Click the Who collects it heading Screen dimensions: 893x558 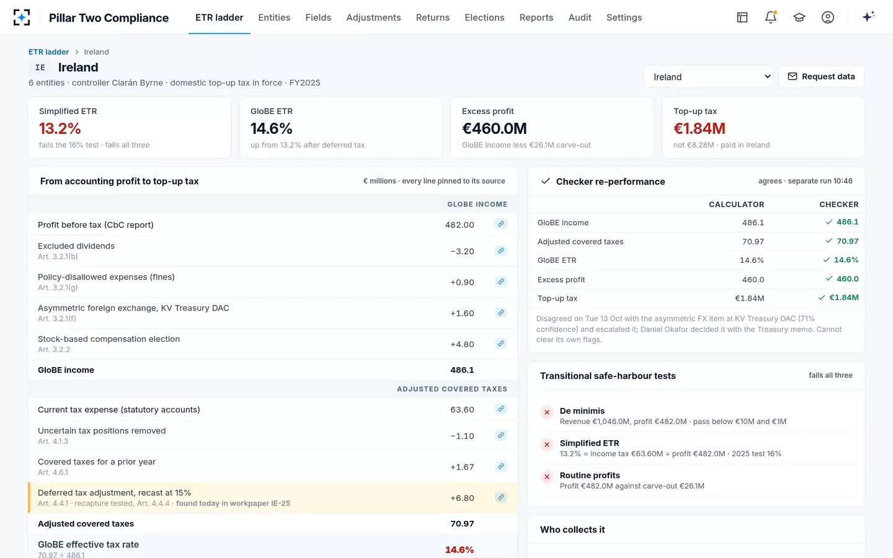click(x=572, y=529)
